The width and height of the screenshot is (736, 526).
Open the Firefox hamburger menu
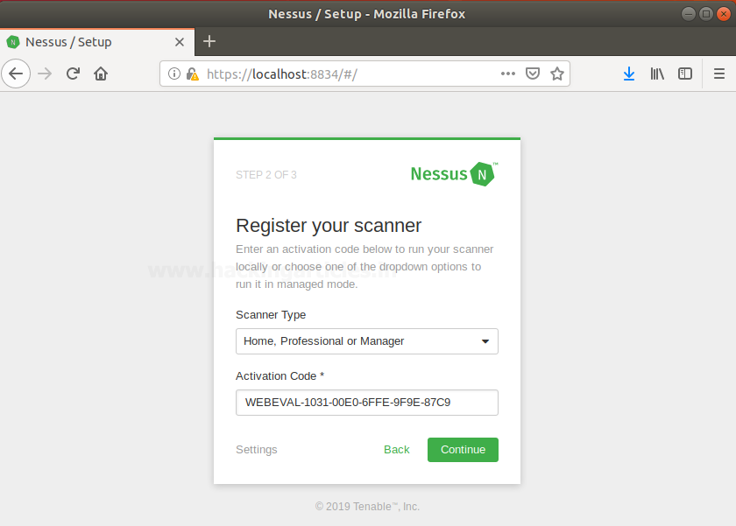coord(719,74)
